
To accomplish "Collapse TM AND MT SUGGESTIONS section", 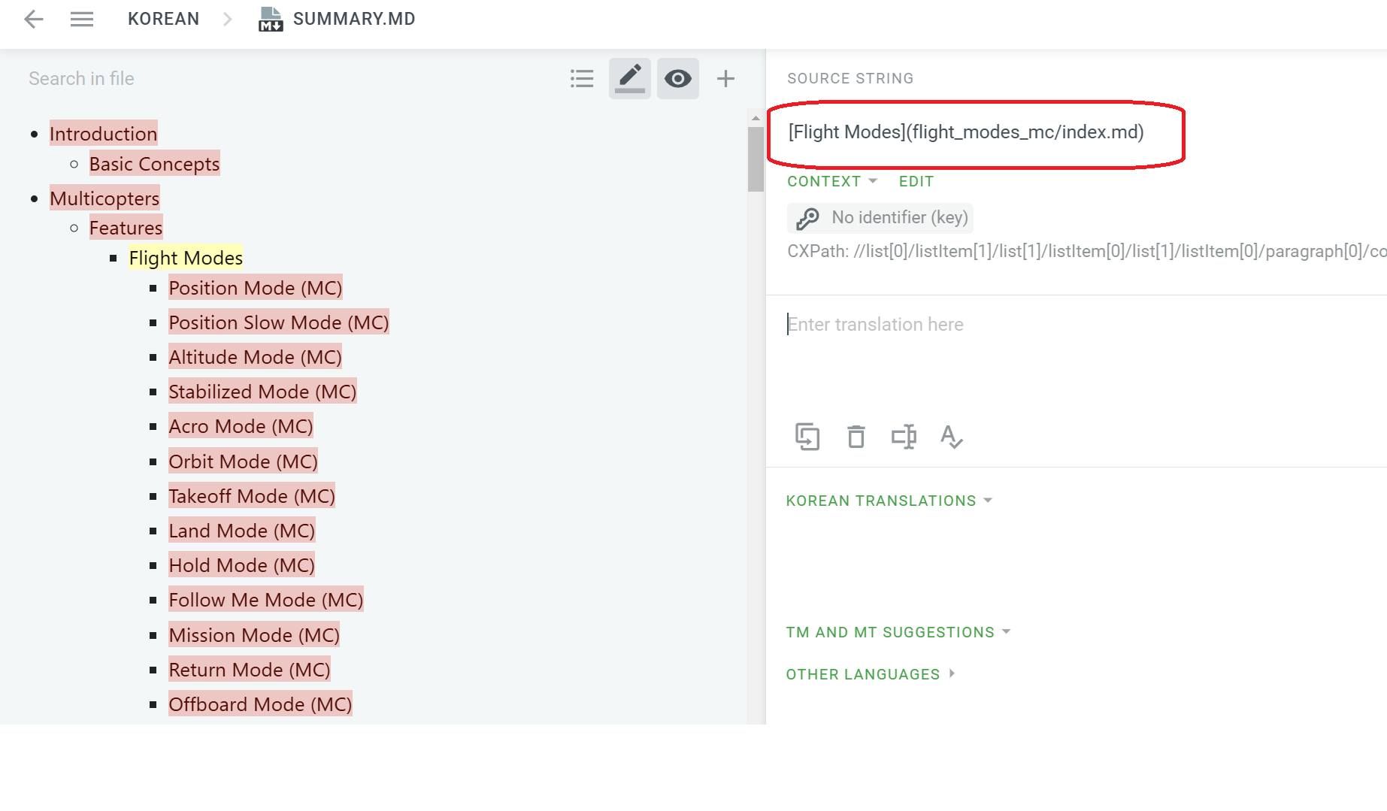I will coord(898,632).
